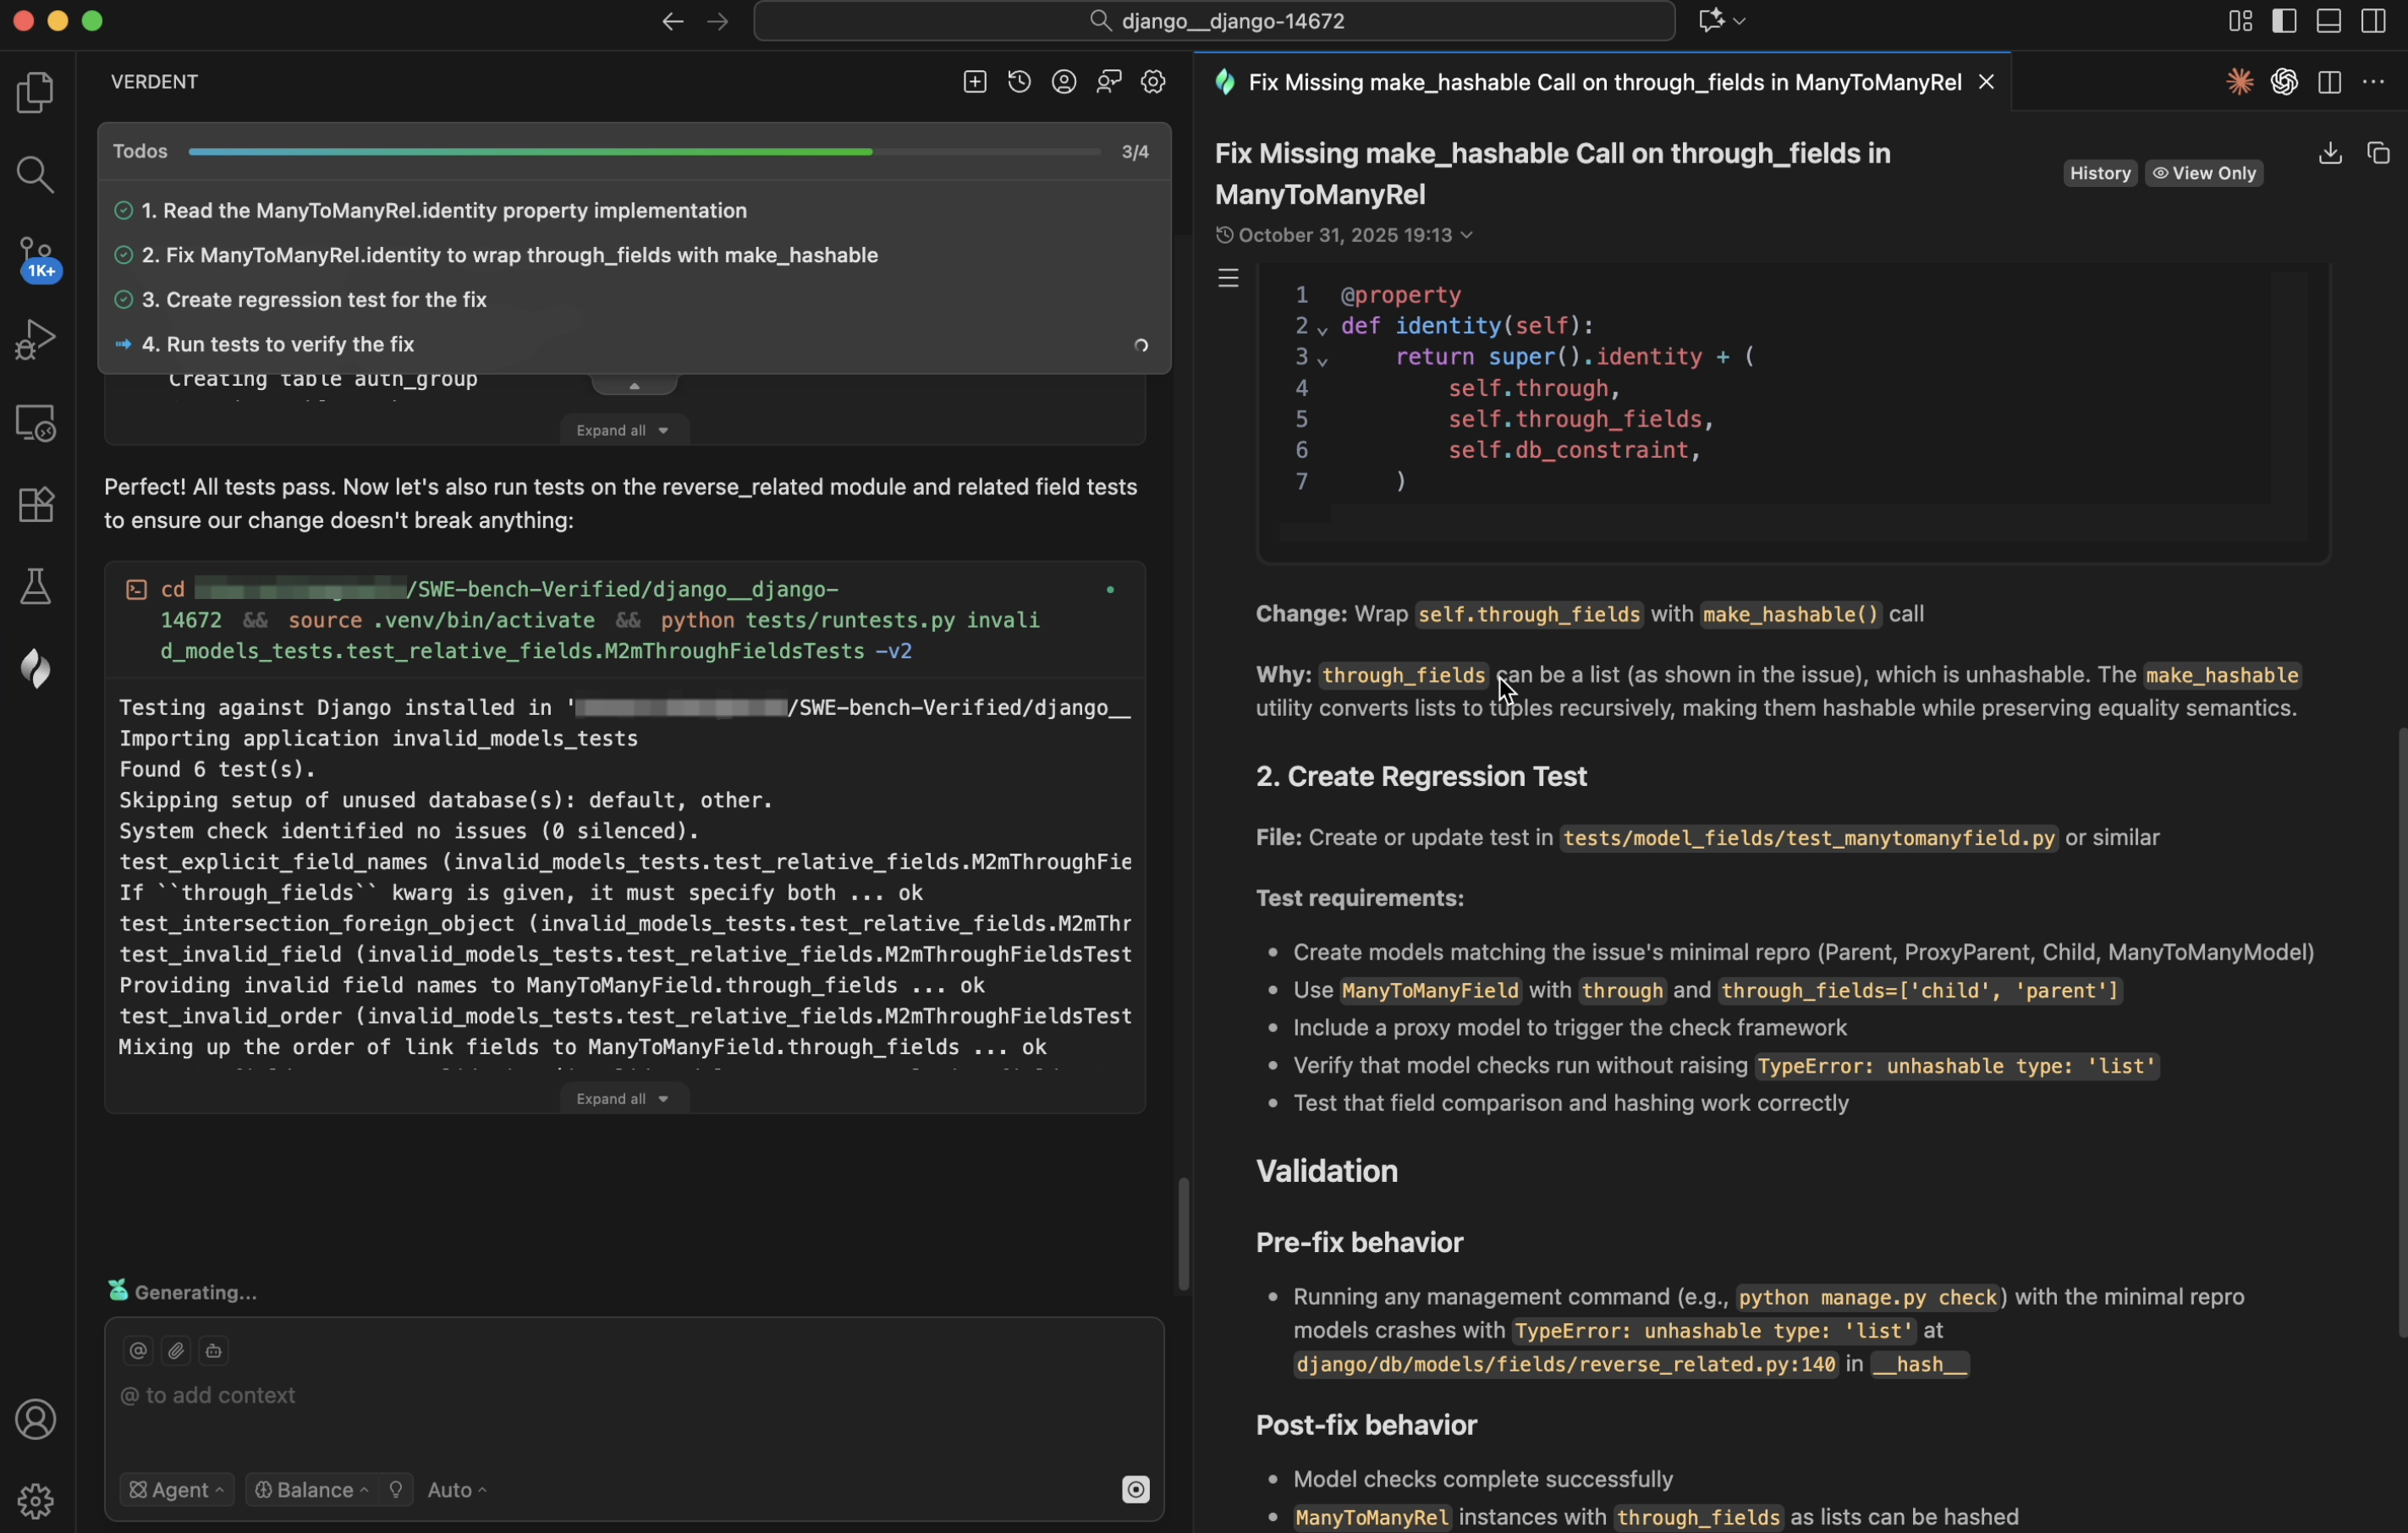Screen dimensions: 2408x1533
Task: Open the October 31 version date dropdown
Action: click(1344, 235)
